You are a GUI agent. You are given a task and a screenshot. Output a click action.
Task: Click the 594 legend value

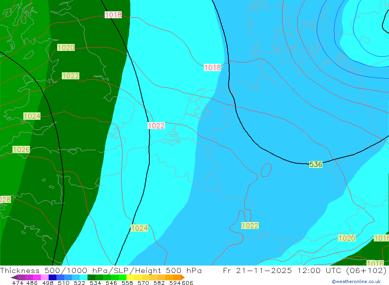pyautogui.click(x=175, y=283)
